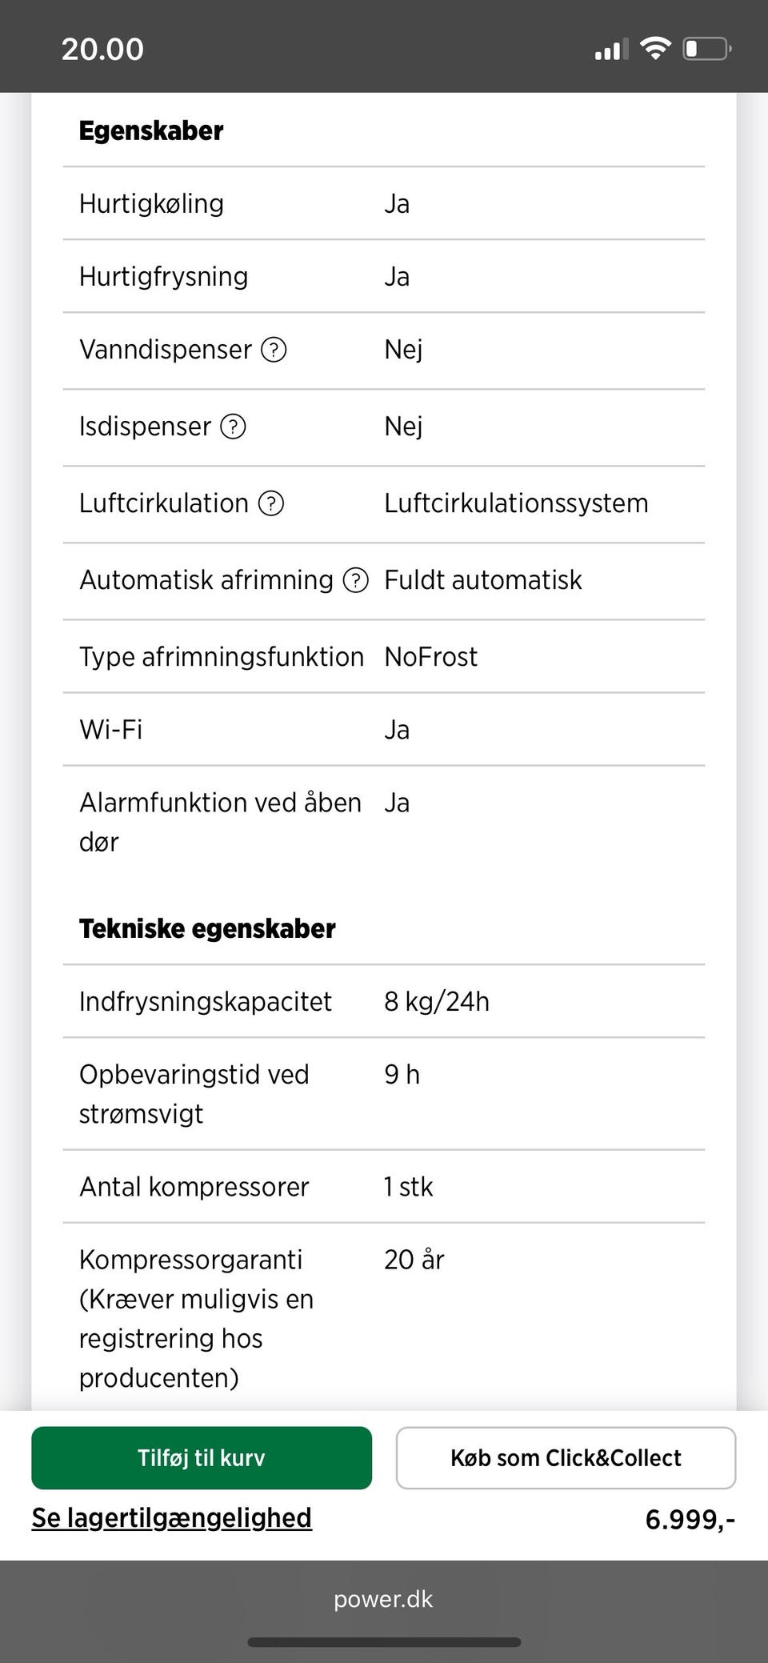Tap the Luftcirkulationssystem value

click(516, 503)
